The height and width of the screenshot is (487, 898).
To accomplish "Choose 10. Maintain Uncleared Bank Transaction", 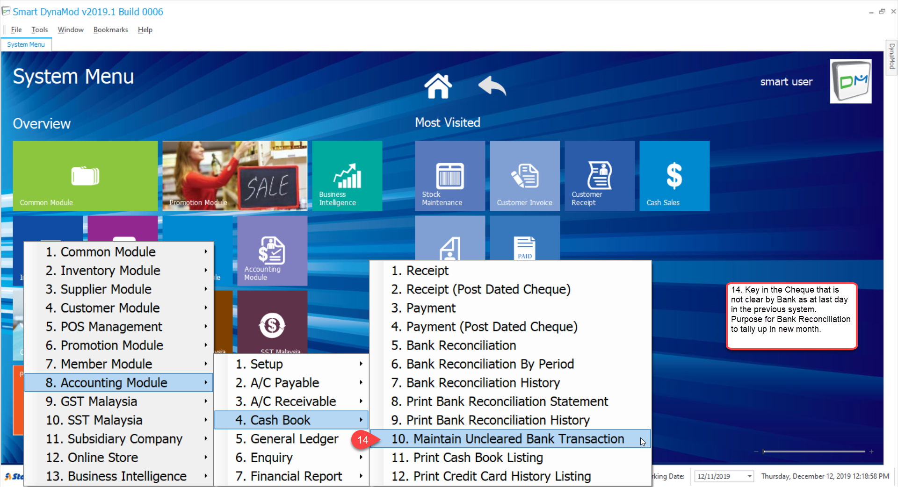I will [x=510, y=438].
